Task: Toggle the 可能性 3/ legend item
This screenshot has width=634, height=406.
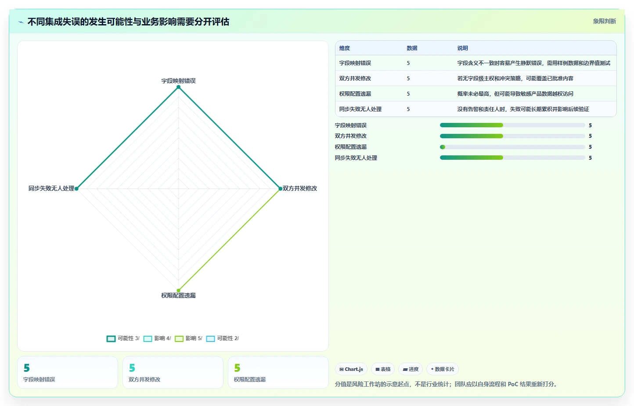Action: pyautogui.click(x=123, y=338)
